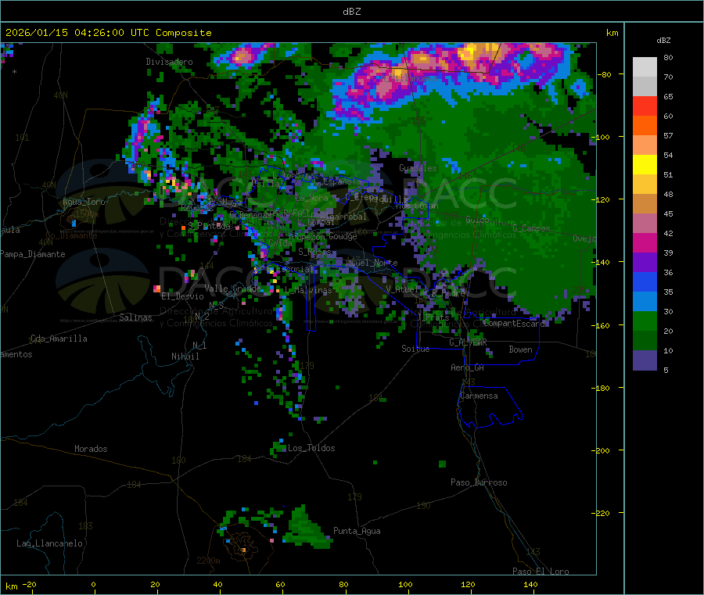
Task: Click the 'Agua_Toro' location label
Action: tap(84, 202)
